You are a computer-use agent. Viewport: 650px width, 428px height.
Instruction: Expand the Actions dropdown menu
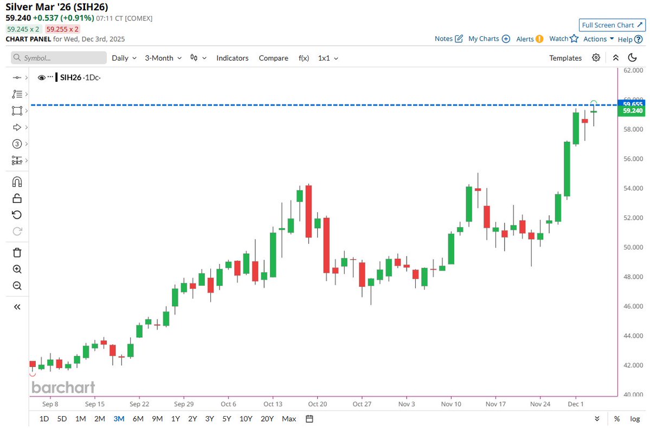pos(596,38)
